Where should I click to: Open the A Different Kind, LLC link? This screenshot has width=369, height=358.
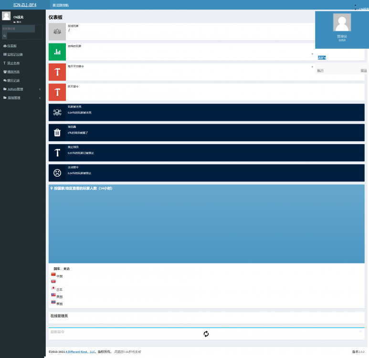tap(81, 352)
